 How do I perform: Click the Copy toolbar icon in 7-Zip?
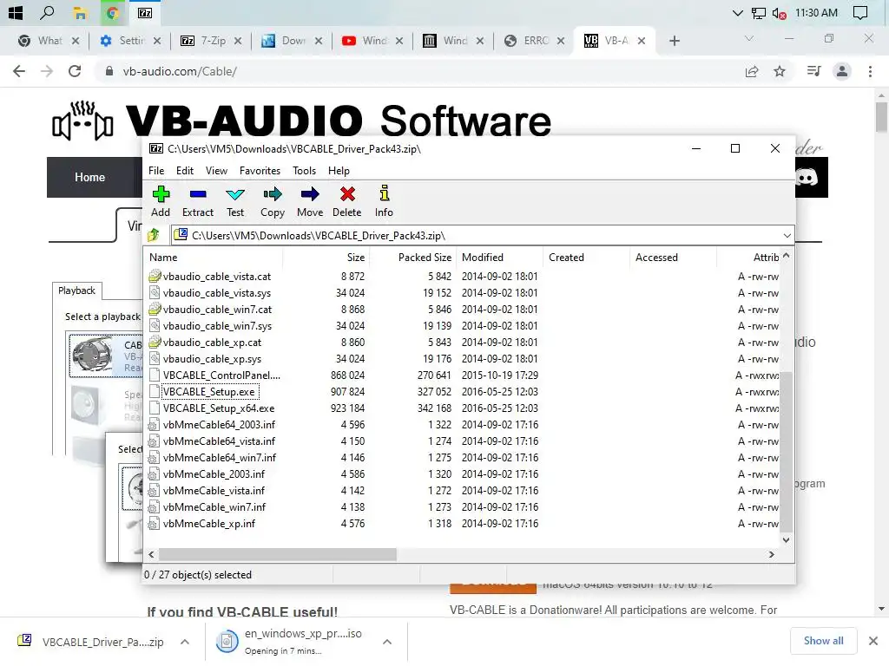[x=272, y=201]
